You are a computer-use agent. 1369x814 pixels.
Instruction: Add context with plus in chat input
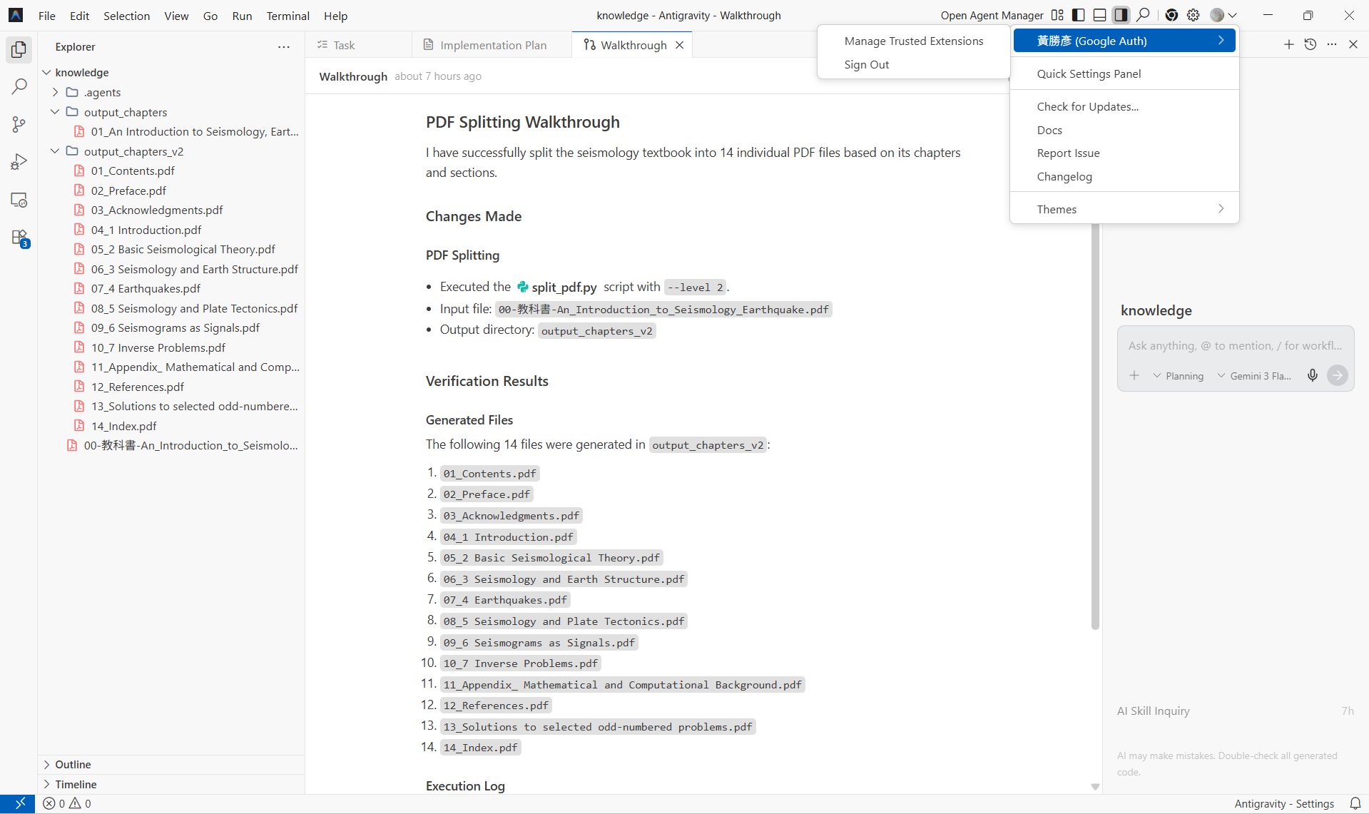(1134, 375)
